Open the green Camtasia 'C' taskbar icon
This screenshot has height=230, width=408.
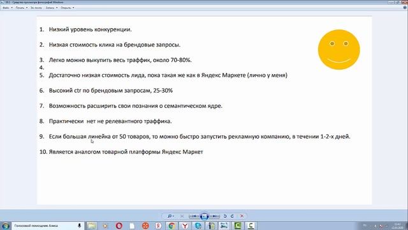tap(238, 226)
